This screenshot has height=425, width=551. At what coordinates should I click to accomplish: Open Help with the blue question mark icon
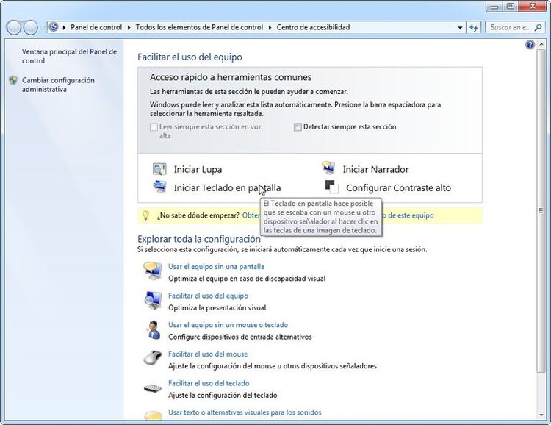(530, 45)
